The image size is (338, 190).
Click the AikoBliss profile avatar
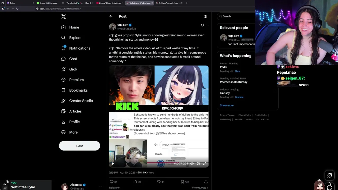coord(64,187)
